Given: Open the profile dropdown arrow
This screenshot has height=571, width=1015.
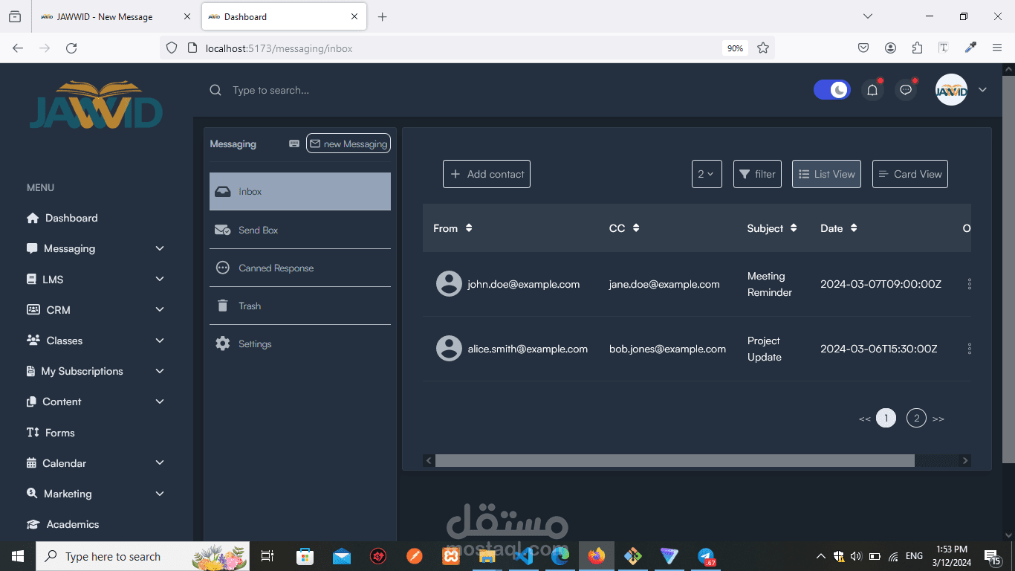Looking at the screenshot, I should 982,90.
